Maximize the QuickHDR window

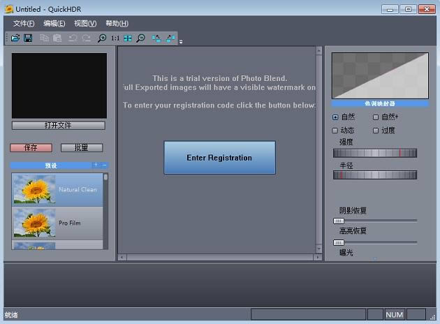click(408, 9)
